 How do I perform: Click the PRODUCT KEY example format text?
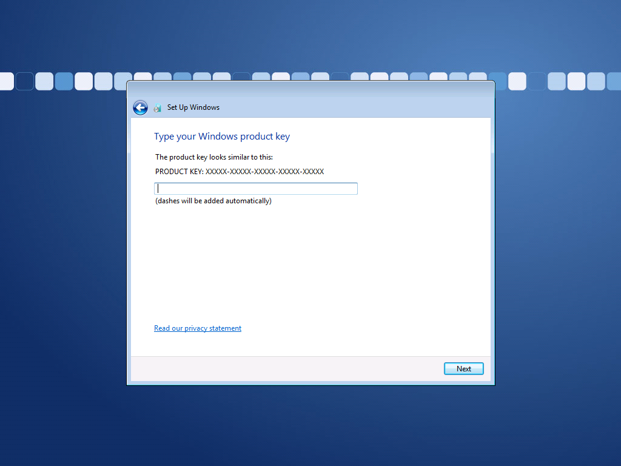(x=240, y=172)
